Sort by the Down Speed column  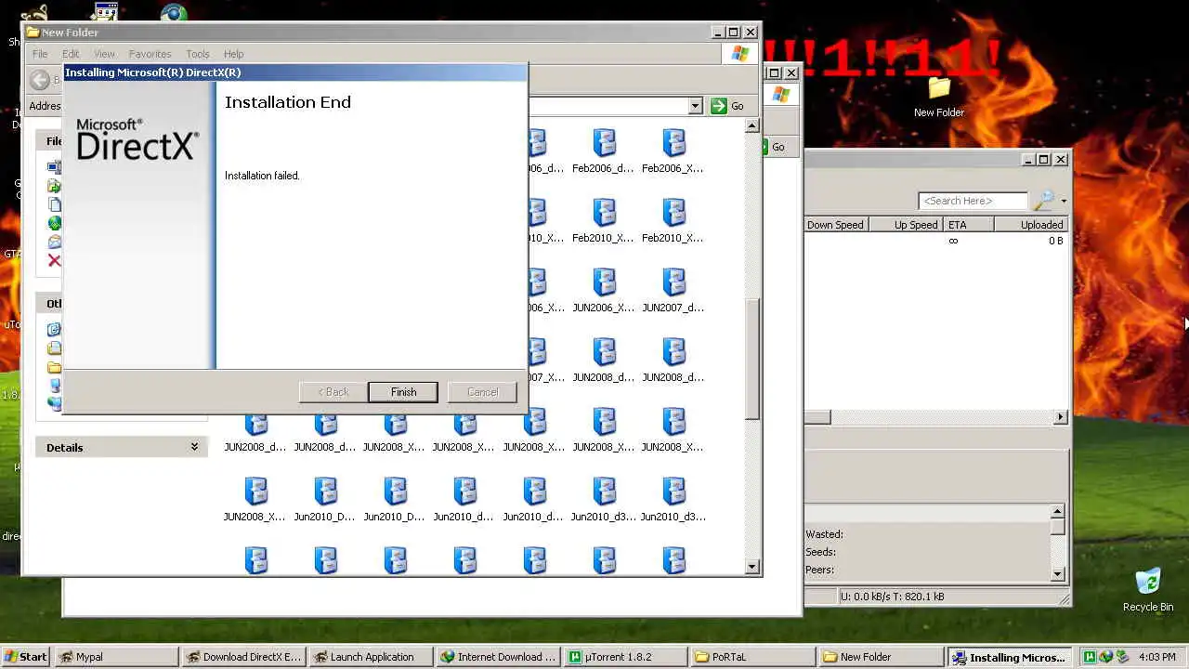pos(834,225)
